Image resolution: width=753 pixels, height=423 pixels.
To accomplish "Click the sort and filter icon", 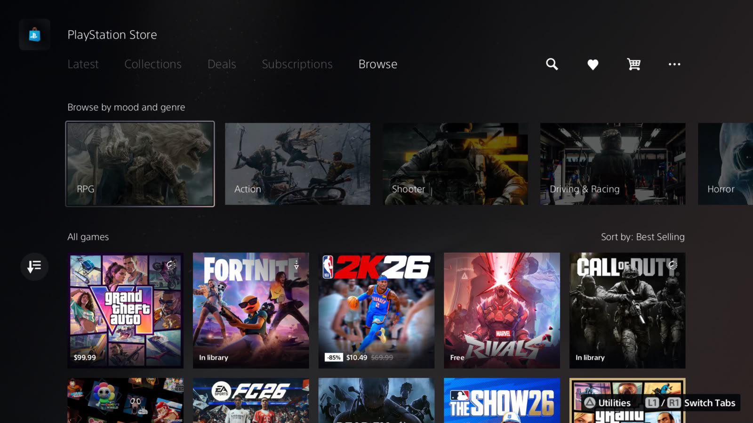I will pos(34,266).
